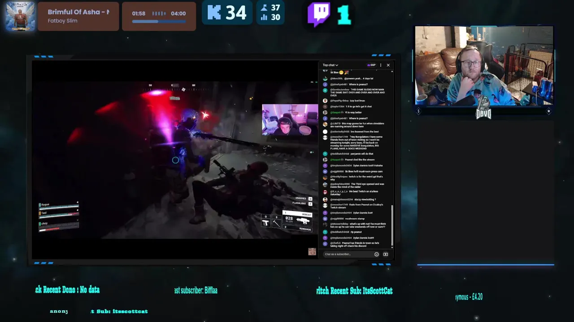Click the toddhatch3468 rip peanut message
Screen dimensions: 574x322
pos(346,232)
